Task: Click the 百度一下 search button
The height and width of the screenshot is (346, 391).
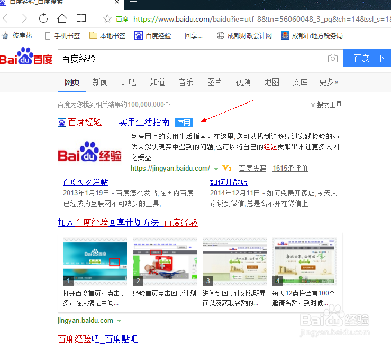Action: (367, 58)
